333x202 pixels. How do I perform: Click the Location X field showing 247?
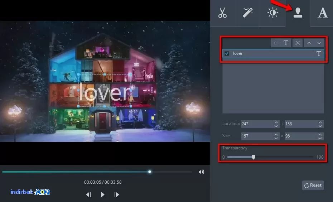(257, 124)
